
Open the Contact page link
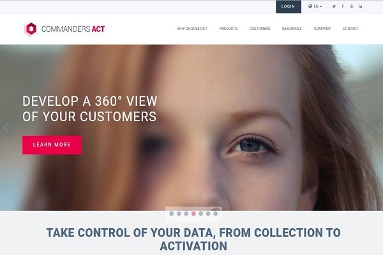click(350, 29)
